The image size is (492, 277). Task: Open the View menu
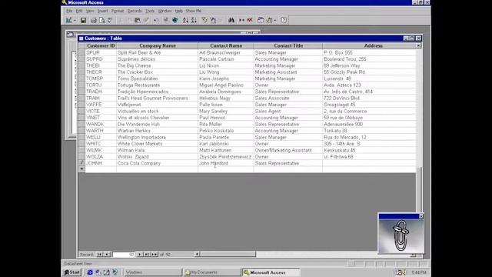pos(90,11)
